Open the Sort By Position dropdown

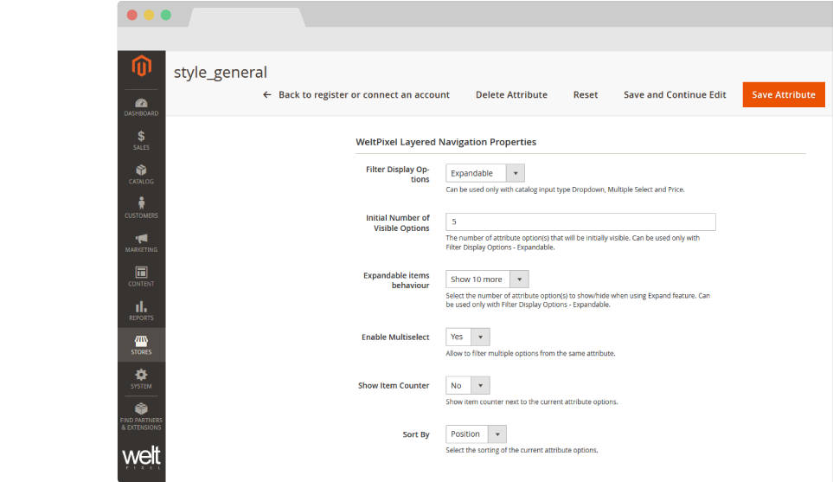[476, 434]
